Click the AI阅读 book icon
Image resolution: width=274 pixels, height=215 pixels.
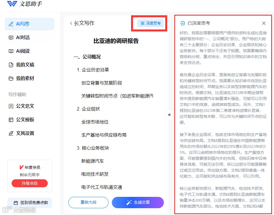tap(11, 51)
